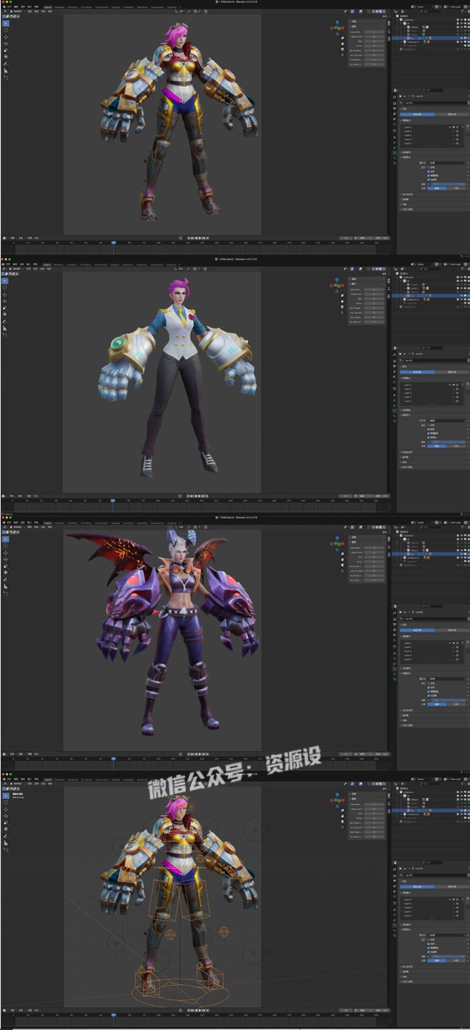The width and height of the screenshot is (470, 1030).
Task: Expand last collapsed panel in top window properties
Action: (x=401, y=209)
